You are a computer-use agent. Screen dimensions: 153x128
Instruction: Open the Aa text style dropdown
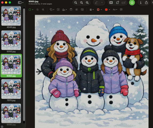[115, 10]
